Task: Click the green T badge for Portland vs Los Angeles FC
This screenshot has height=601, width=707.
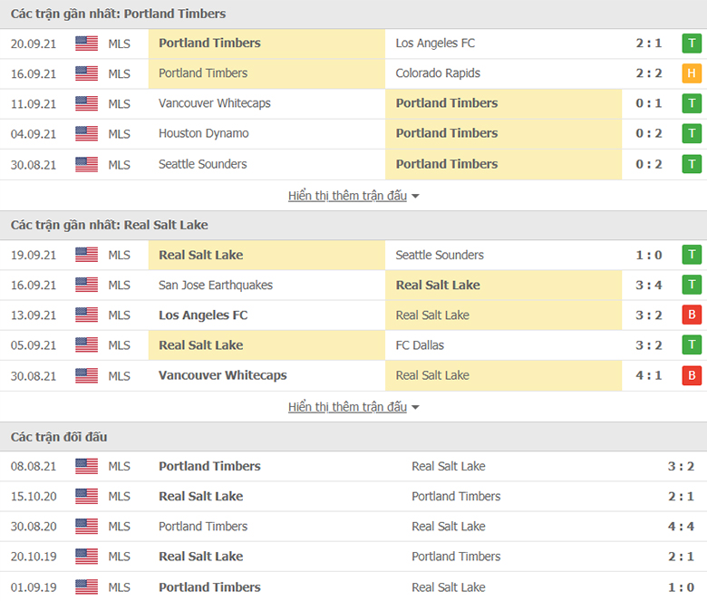Action: (x=692, y=44)
